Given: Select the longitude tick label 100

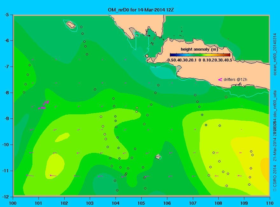Looking at the screenshot, I should (x=13, y=203).
